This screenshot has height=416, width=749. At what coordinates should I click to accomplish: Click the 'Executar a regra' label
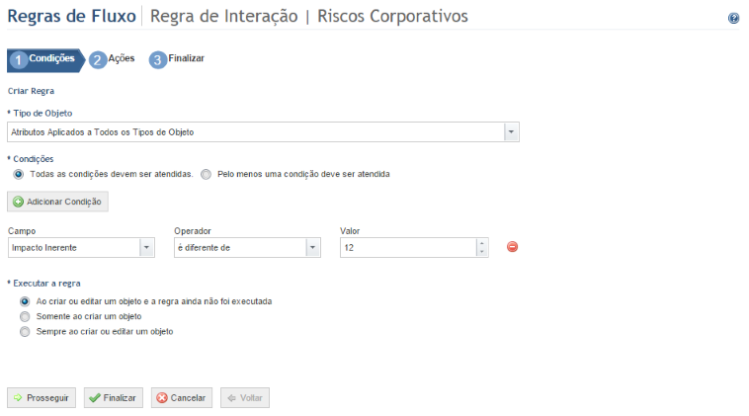pyautogui.click(x=46, y=284)
